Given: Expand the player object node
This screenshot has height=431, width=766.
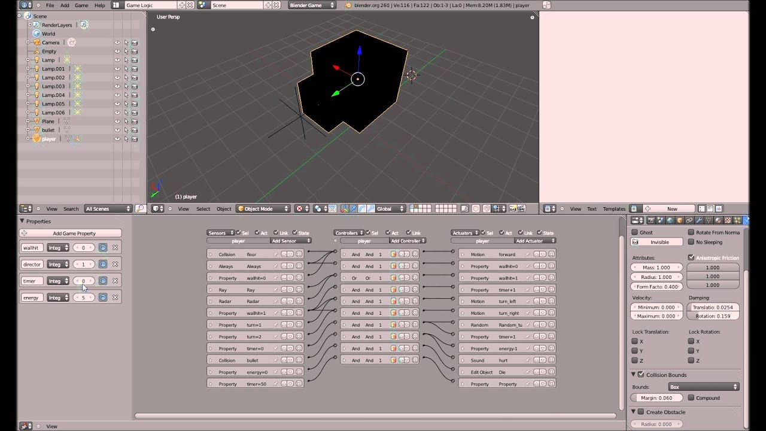Looking at the screenshot, I should coord(28,139).
